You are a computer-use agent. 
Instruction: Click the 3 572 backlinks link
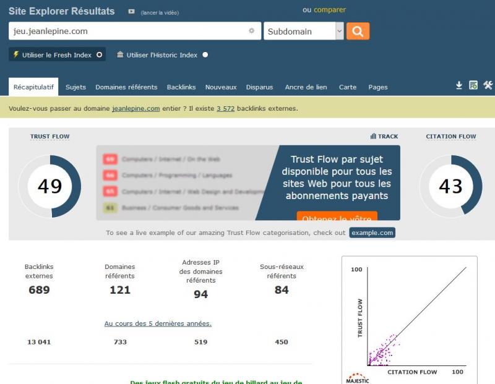[x=225, y=108]
